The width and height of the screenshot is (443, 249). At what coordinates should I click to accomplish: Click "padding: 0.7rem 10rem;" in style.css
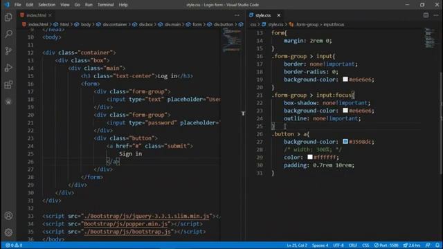click(x=319, y=165)
